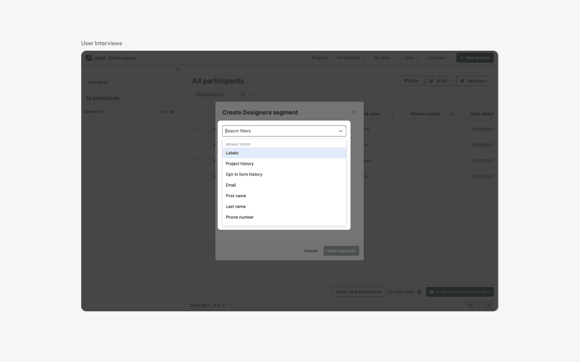Expand the Search filters dropdown chevron
The width and height of the screenshot is (580, 362).
click(x=340, y=131)
